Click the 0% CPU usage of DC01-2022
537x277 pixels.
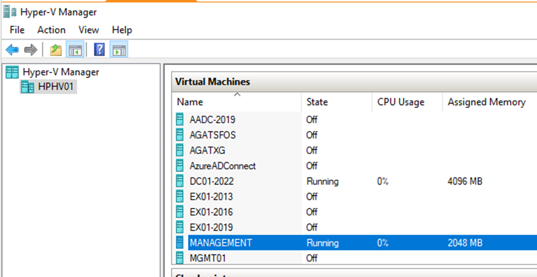pyautogui.click(x=383, y=181)
